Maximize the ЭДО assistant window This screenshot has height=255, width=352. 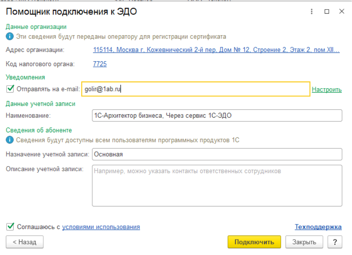coord(327,11)
